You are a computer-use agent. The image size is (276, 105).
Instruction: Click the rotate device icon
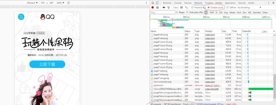[69, 3]
